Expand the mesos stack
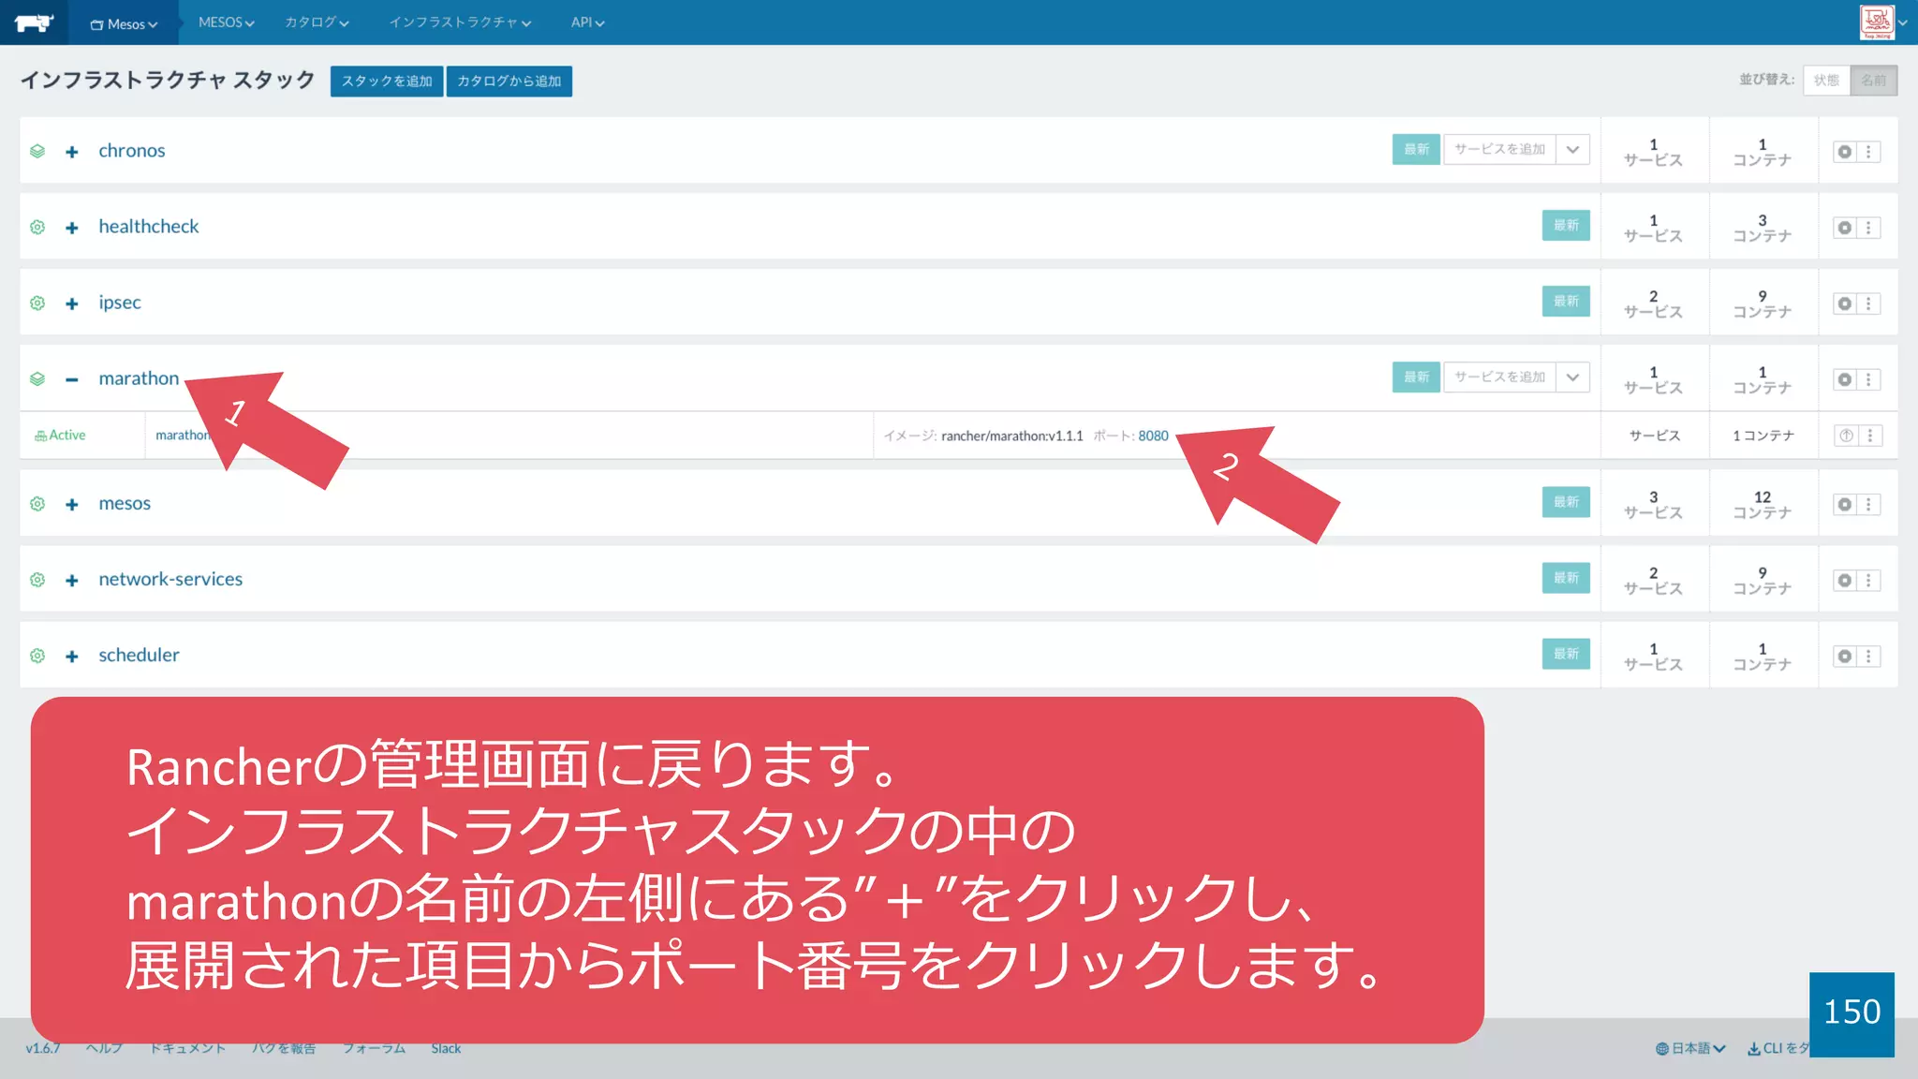 point(72,505)
